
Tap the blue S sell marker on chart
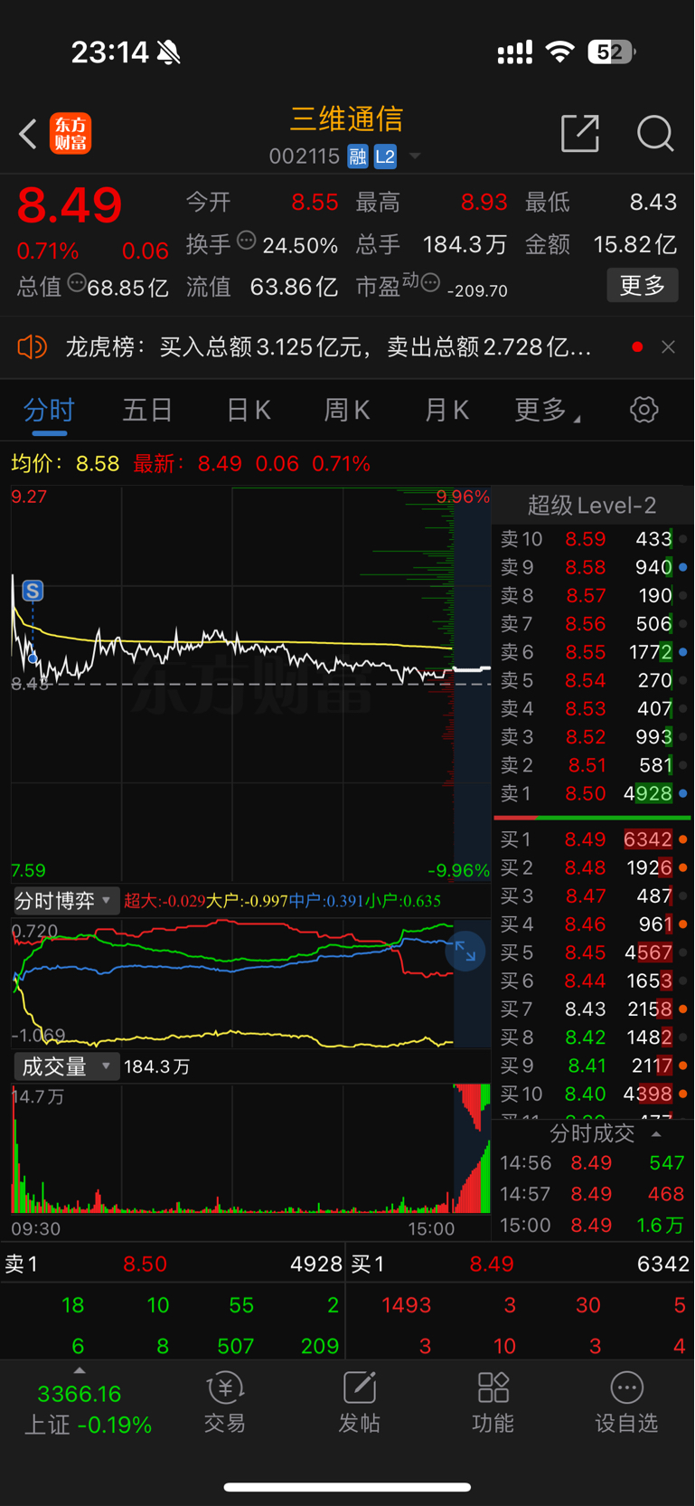click(x=33, y=591)
